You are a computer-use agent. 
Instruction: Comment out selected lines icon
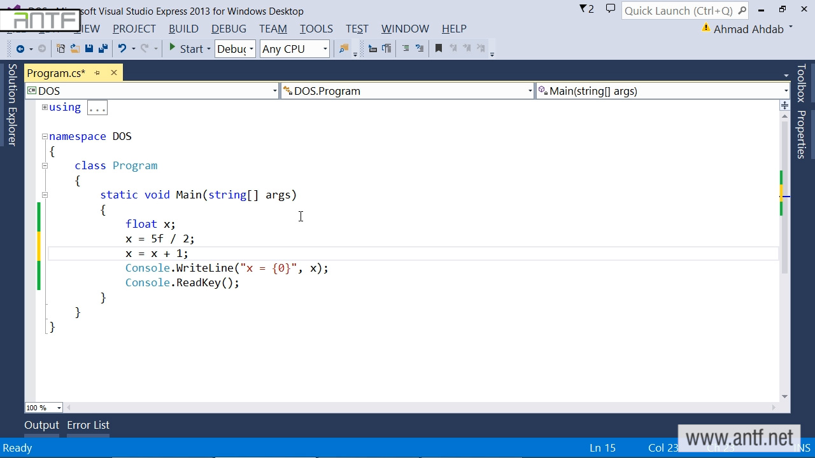[x=405, y=48]
